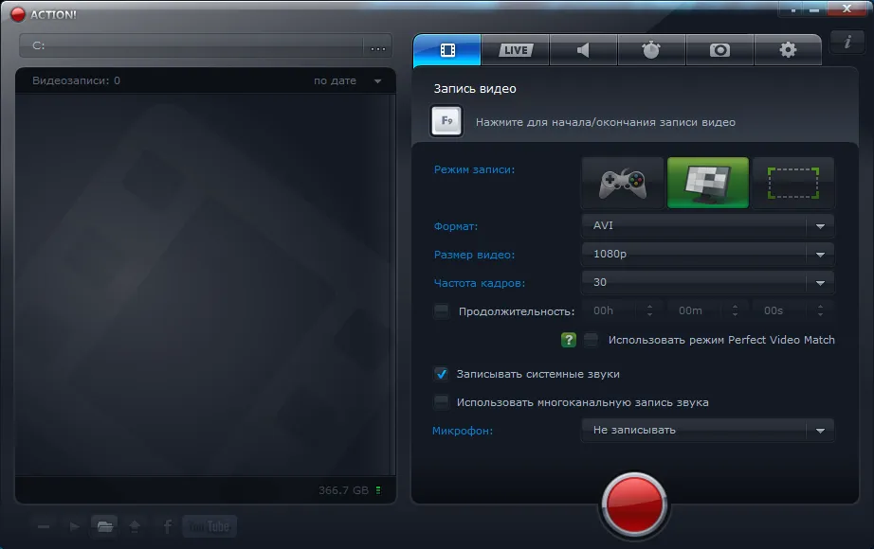Enable the Продолжительность duration checkbox
Image resolution: width=874 pixels, height=549 pixels.
(x=442, y=311)
